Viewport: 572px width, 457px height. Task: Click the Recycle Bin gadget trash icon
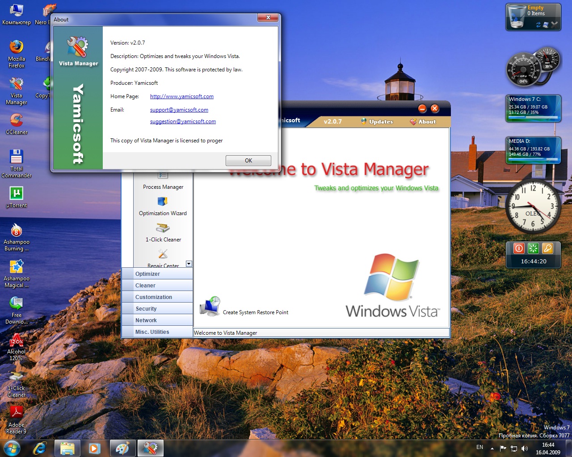pos(517,17)
